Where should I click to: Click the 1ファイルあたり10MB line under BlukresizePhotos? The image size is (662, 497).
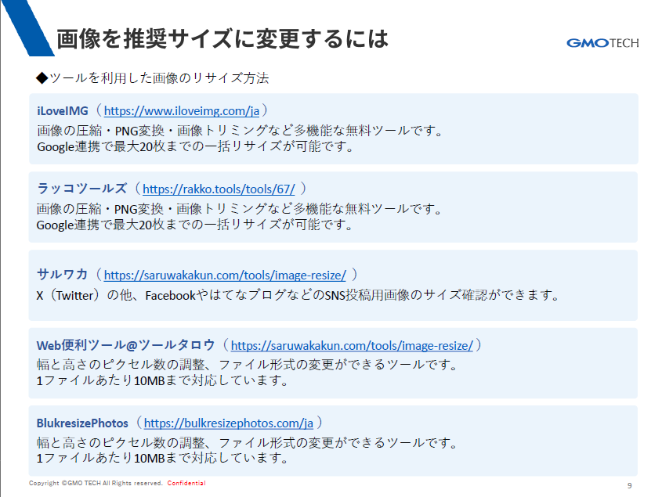162,458
